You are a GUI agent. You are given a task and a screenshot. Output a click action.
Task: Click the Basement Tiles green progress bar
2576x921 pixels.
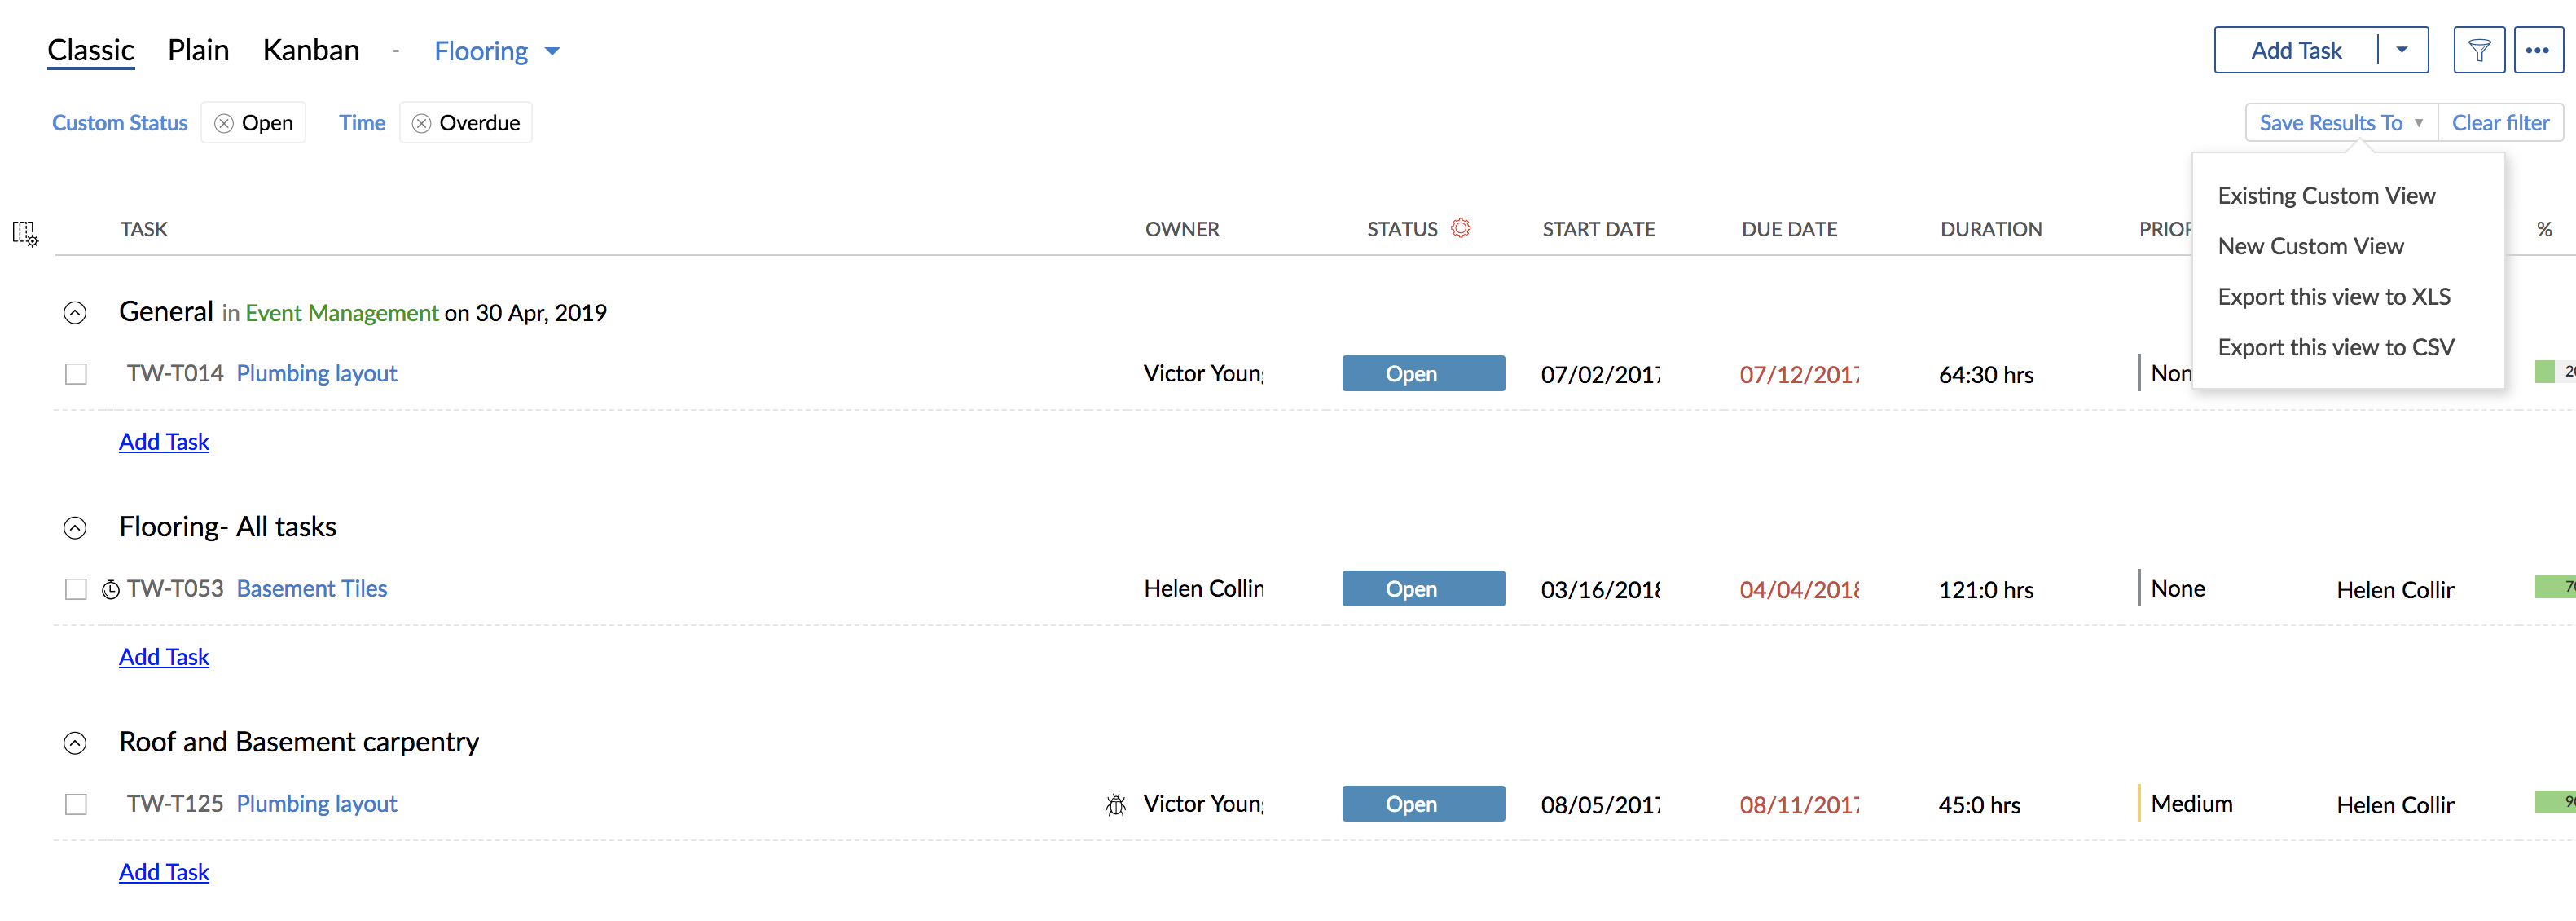coord(2555,587)
